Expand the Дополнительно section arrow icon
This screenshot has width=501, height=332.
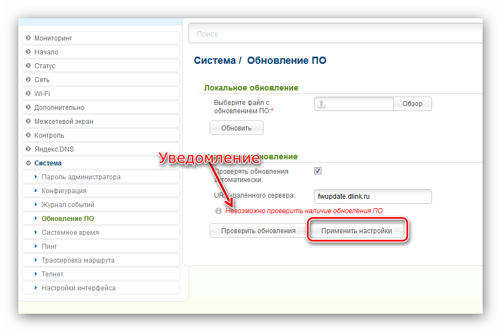point(28,107)
